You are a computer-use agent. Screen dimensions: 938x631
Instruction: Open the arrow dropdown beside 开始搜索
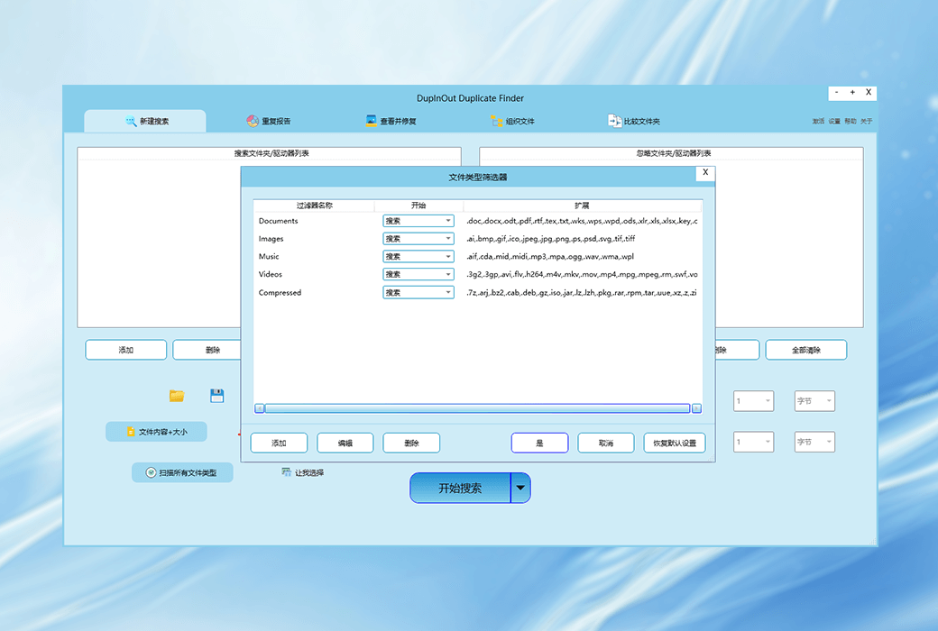click(520, 488)
